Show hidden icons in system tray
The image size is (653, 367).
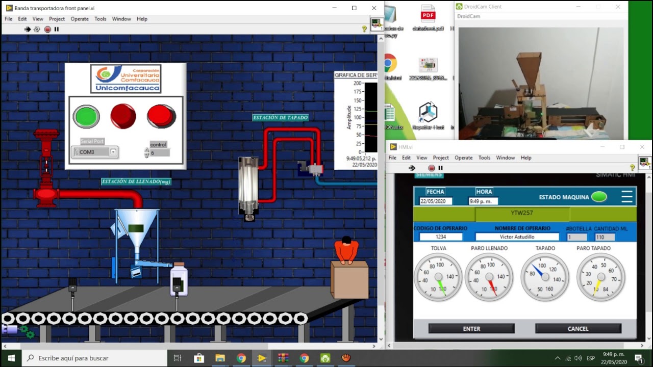pos(557,358)
